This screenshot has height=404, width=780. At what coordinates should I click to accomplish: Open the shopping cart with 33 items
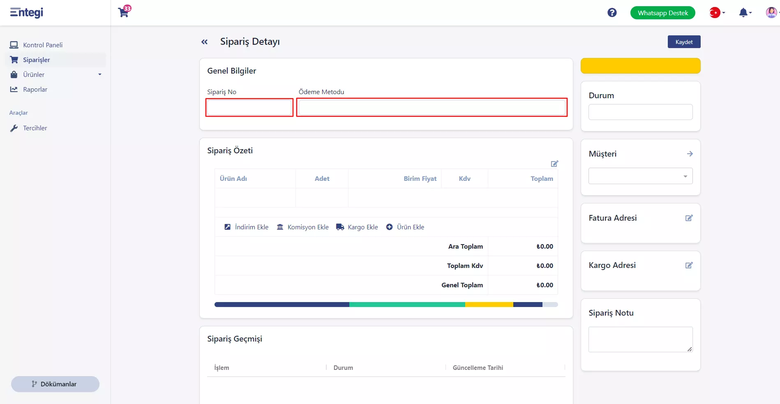pos(124,12)
